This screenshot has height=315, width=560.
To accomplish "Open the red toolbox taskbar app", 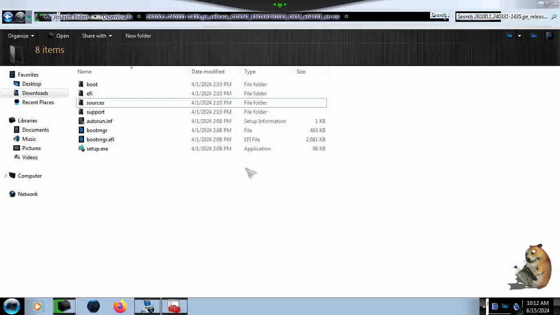I will pyautogui.click(x=175, y=307).
